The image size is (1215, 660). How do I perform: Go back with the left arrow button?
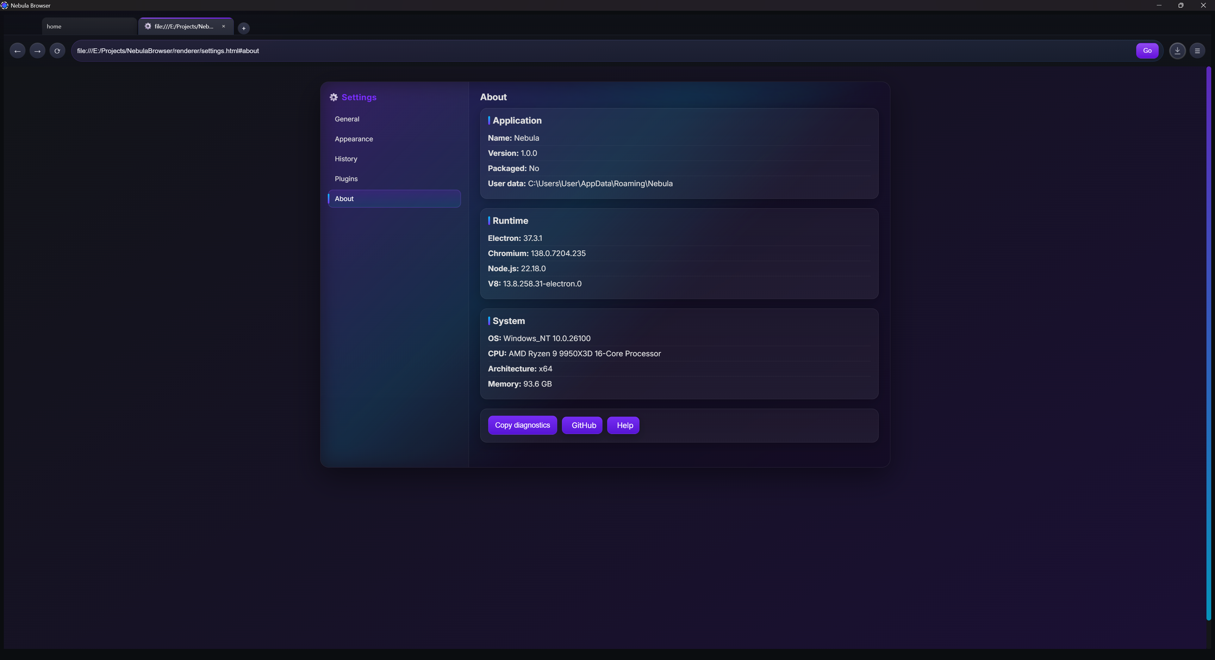point(17,51)
